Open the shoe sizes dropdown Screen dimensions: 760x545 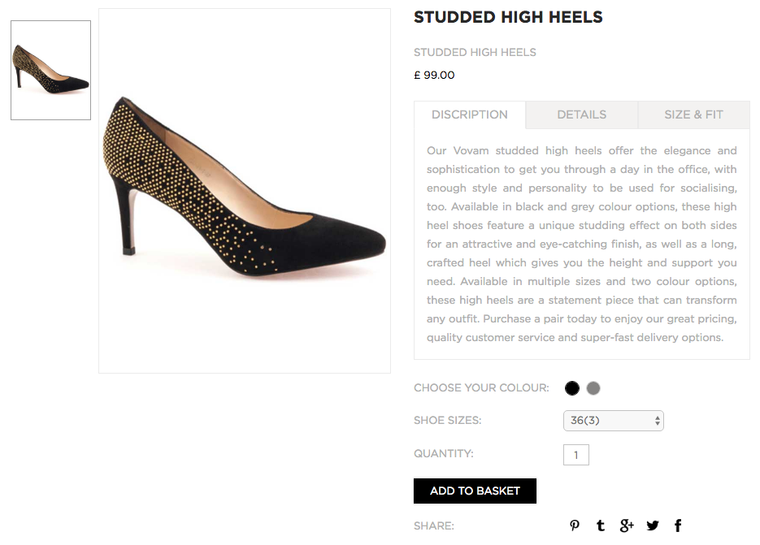tap(613, 421)
